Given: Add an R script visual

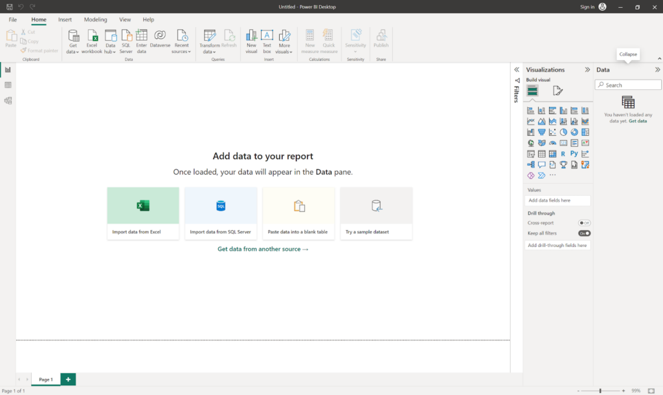Looking at the screenshot, I should click(x=563, y=153).
